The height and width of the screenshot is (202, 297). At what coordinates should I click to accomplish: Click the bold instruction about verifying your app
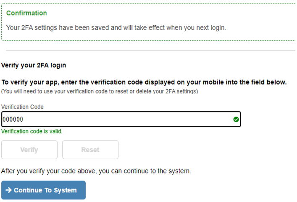(144, 82)
